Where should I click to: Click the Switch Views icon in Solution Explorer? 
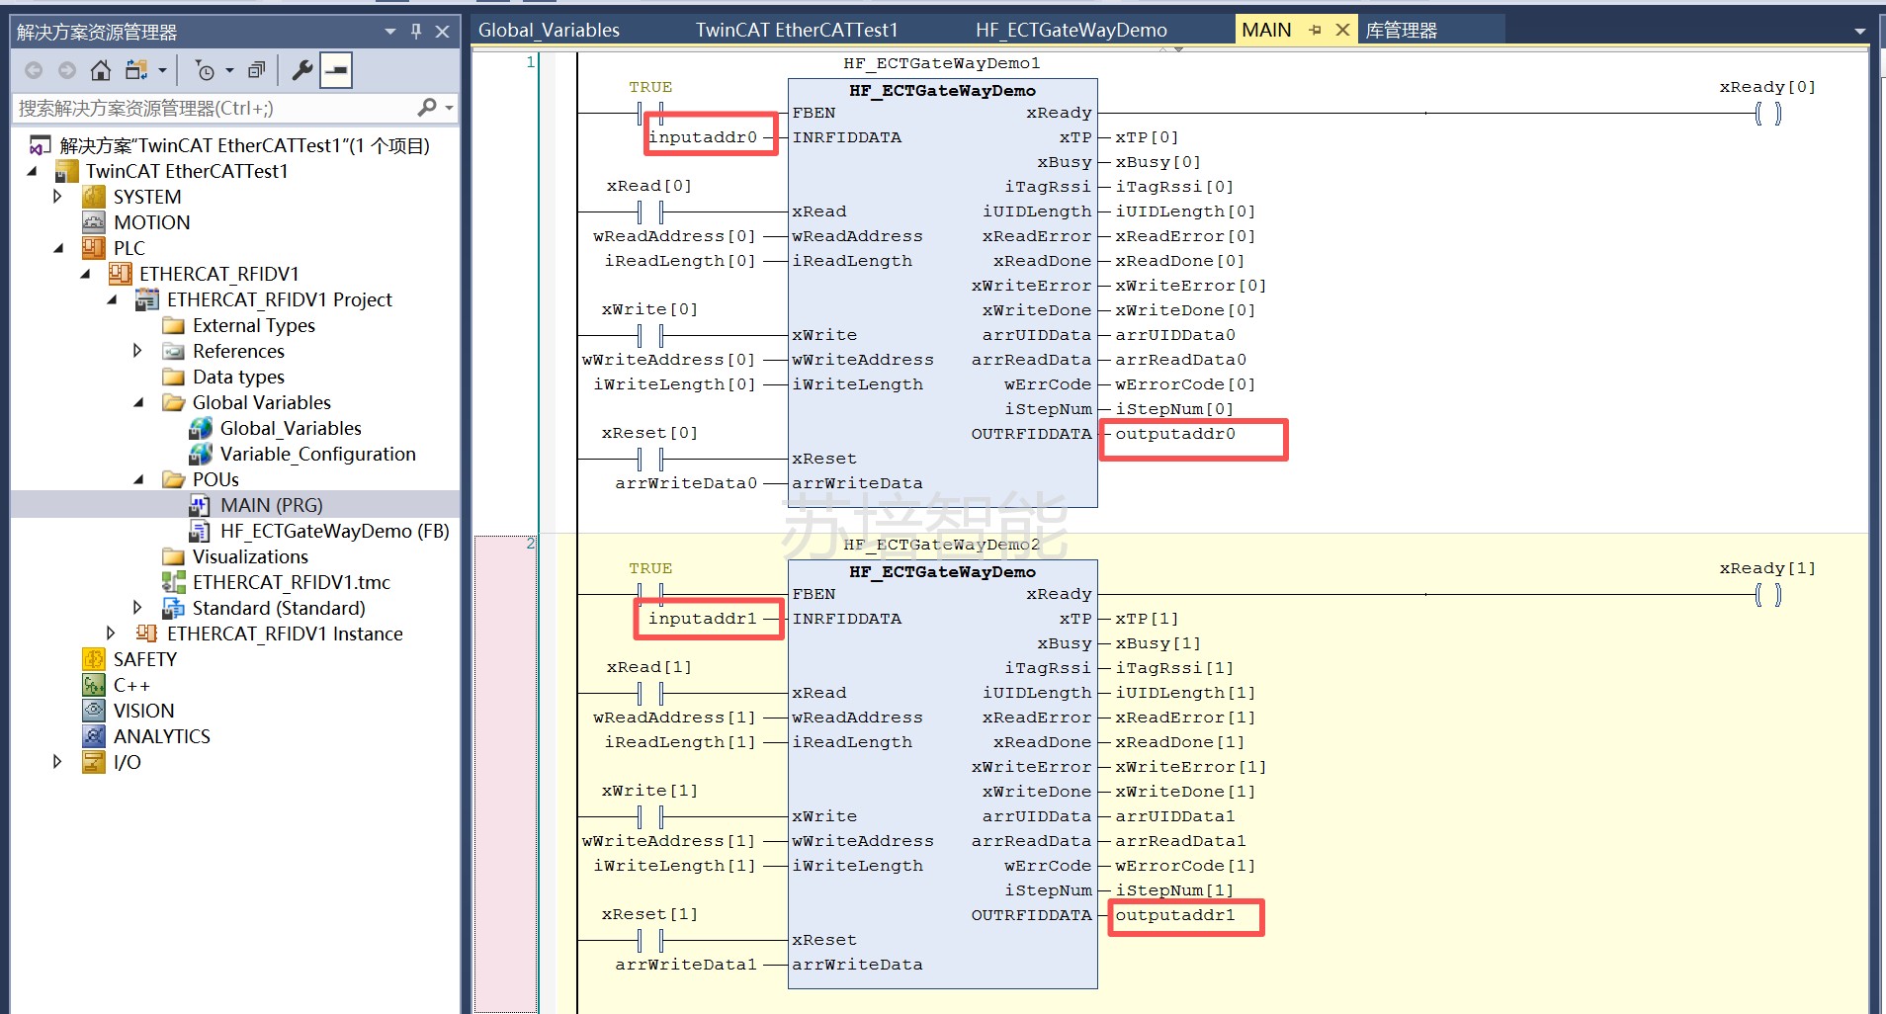click(136, 70)
